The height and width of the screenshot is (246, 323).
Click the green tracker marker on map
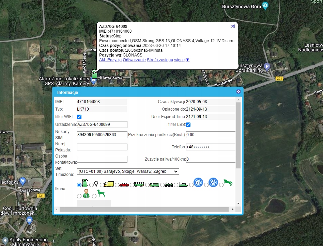(x=95, y=73)
